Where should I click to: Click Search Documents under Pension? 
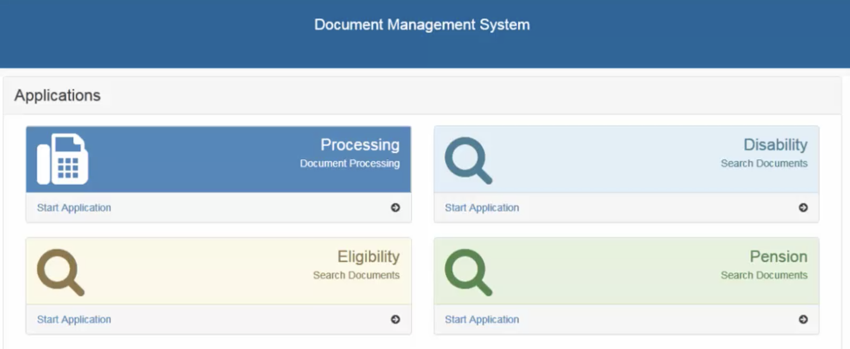pyautogui.click(x=764, y=275)
